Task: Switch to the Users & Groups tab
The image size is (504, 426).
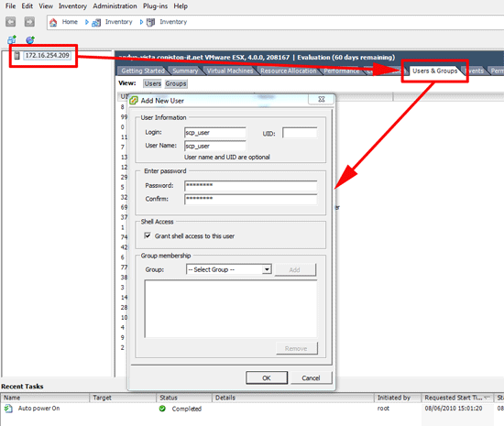Action: click(x=435, y=71)
